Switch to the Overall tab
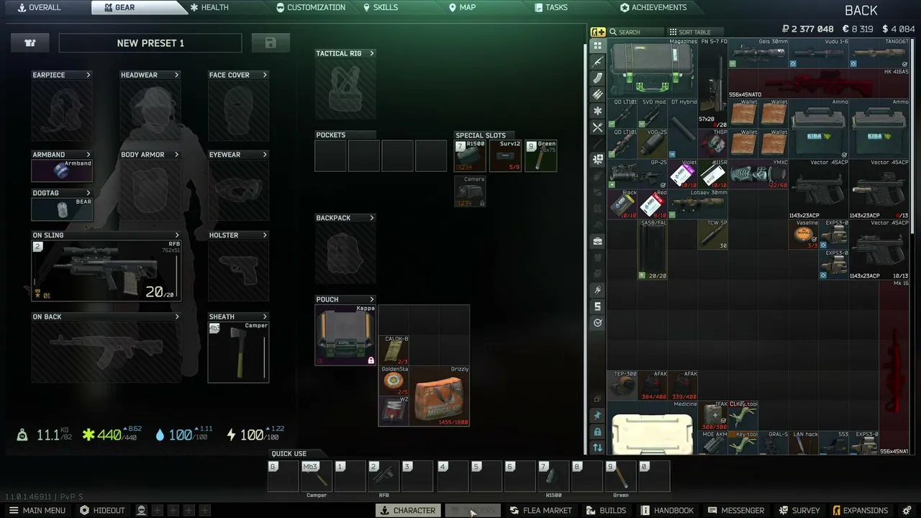This screenshot has height=518, width=921. 40,8
